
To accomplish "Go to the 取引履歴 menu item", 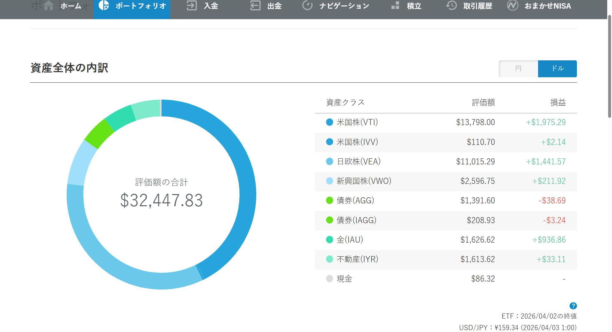I will coord(477,6).
